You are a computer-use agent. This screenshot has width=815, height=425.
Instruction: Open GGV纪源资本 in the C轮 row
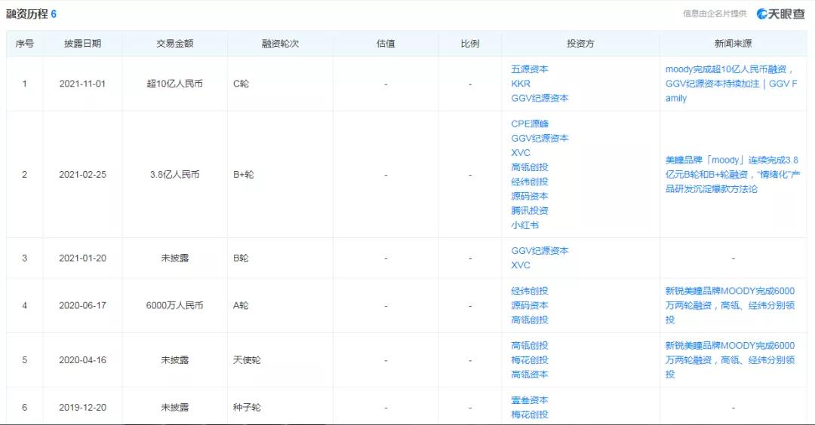point(540,98)
